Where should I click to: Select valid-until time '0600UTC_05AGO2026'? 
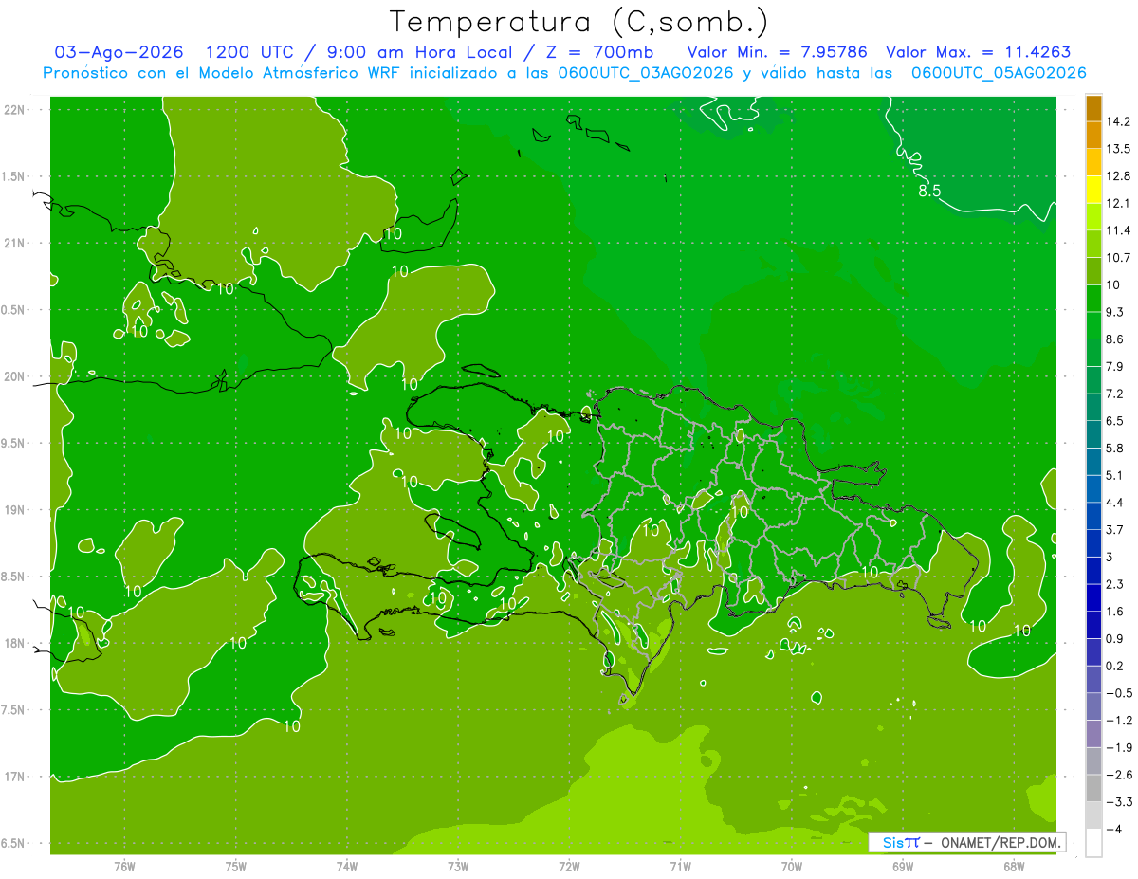pos(999,73)
